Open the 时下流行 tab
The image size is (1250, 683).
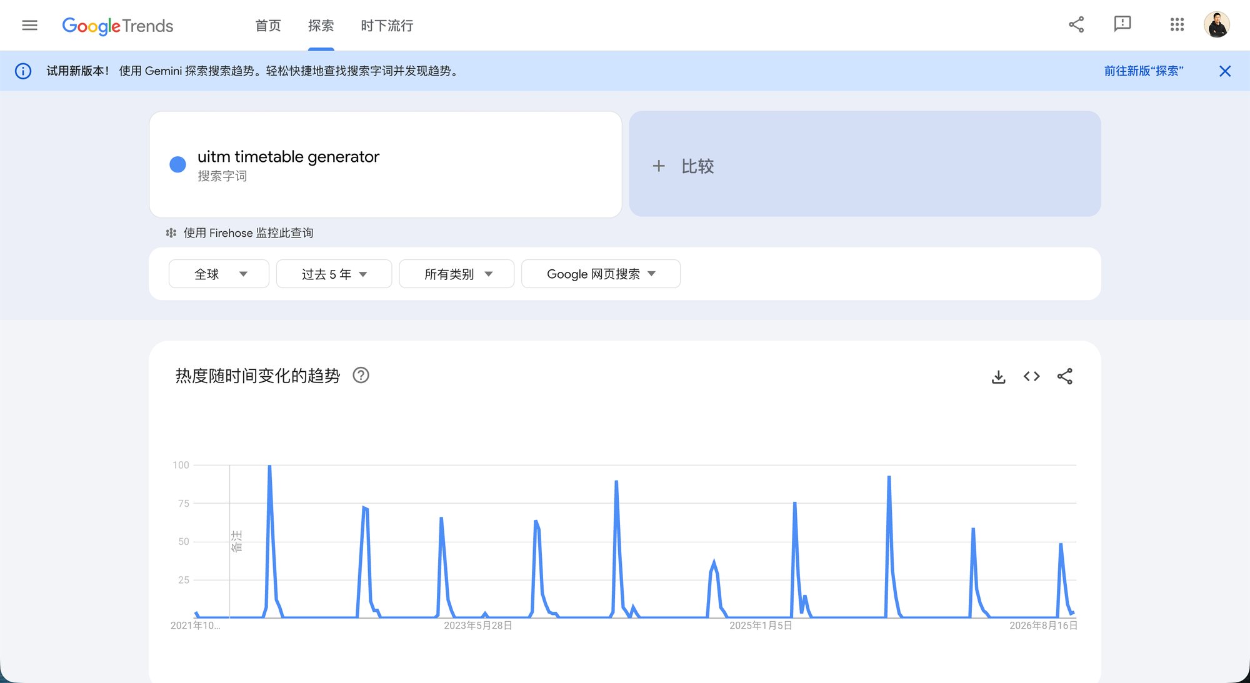tap(387, 26)
